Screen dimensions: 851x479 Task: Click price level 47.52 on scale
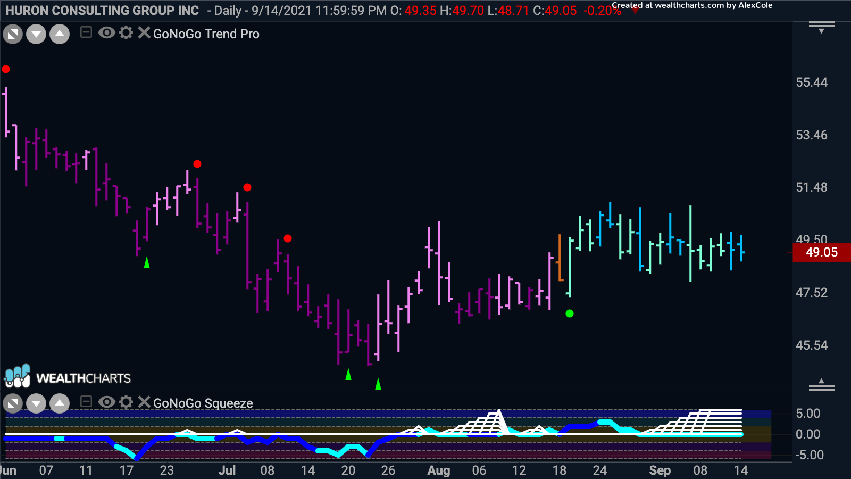coord(812,293)
